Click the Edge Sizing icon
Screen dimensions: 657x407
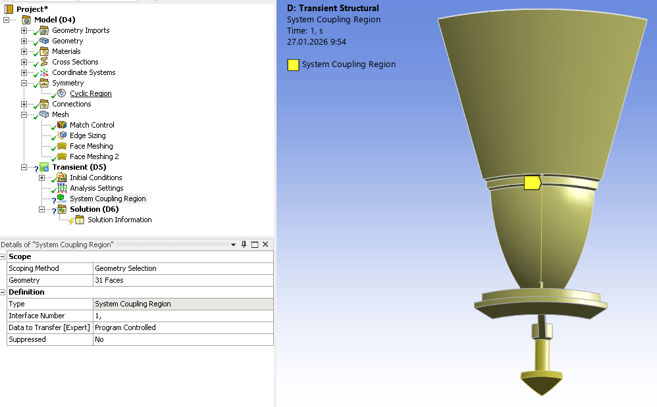pyautogui.click(x=62, y=135)
